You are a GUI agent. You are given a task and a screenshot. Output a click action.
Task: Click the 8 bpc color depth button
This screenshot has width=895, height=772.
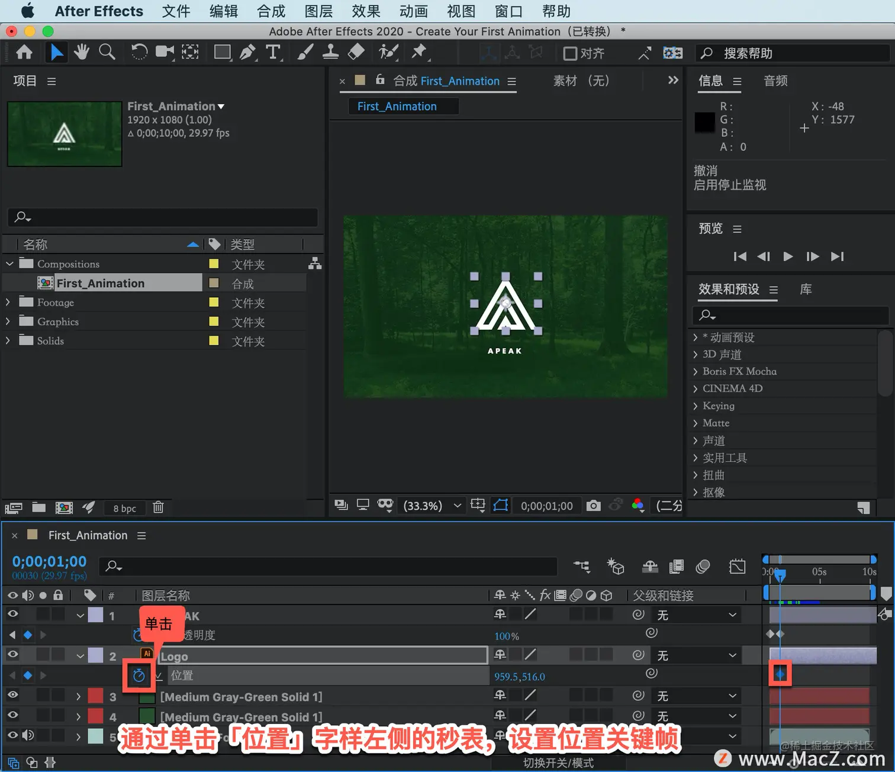tap(125, 508)
